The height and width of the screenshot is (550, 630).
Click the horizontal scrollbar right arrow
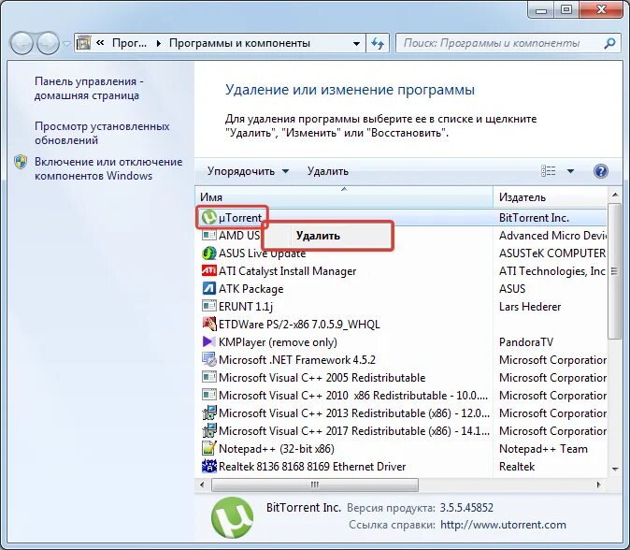[598, 485]
